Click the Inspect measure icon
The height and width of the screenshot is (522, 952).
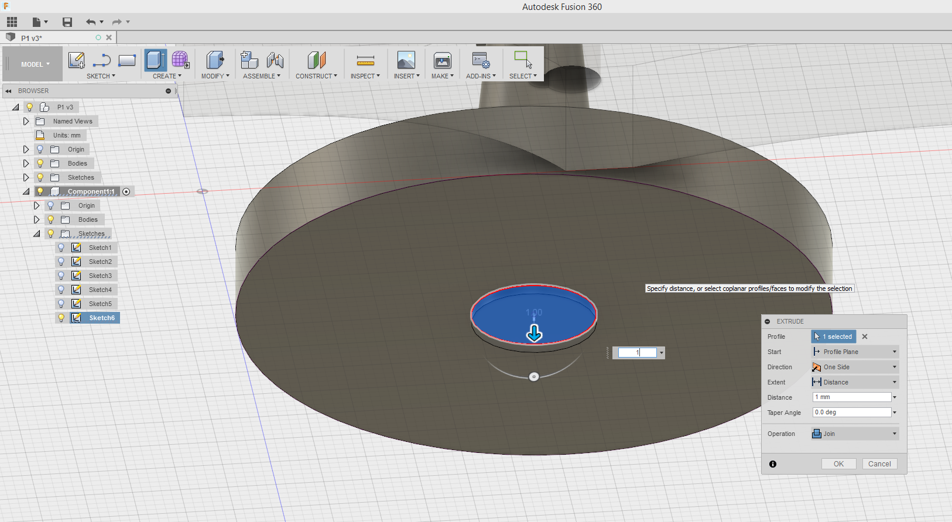[365, 60]
